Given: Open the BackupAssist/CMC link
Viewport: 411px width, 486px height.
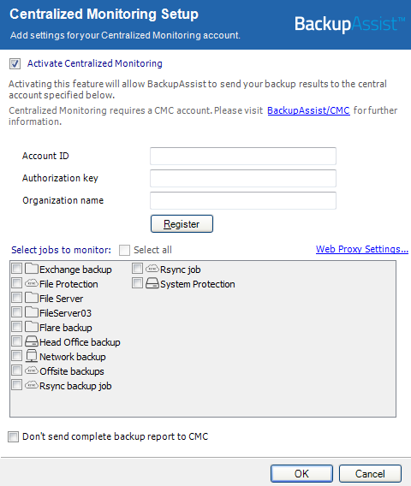Looking at the screenshot, I should (x=308, y=110).
